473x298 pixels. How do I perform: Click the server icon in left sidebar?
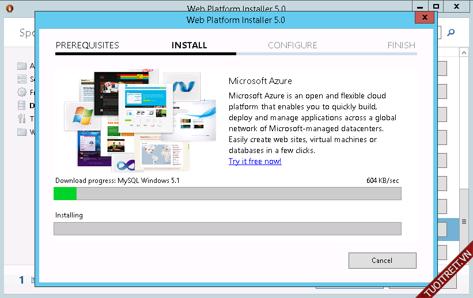coord(22,79)
